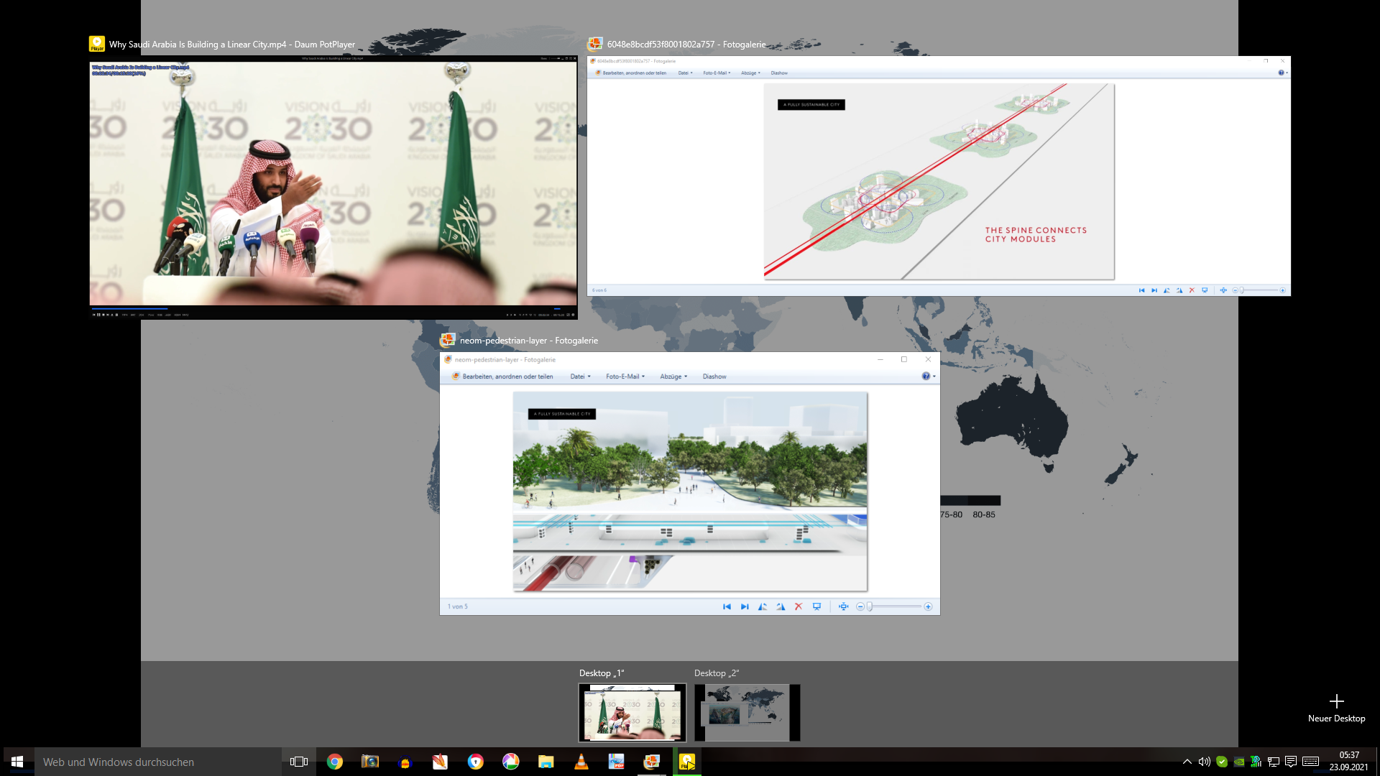Click red delete X in 6048e8bcdf53f8001802a757 window
This screenshot has height=776, width=1380.
[1192, 290]
